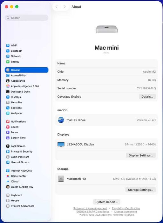Select the Sound icon

[x=8, y=127]
